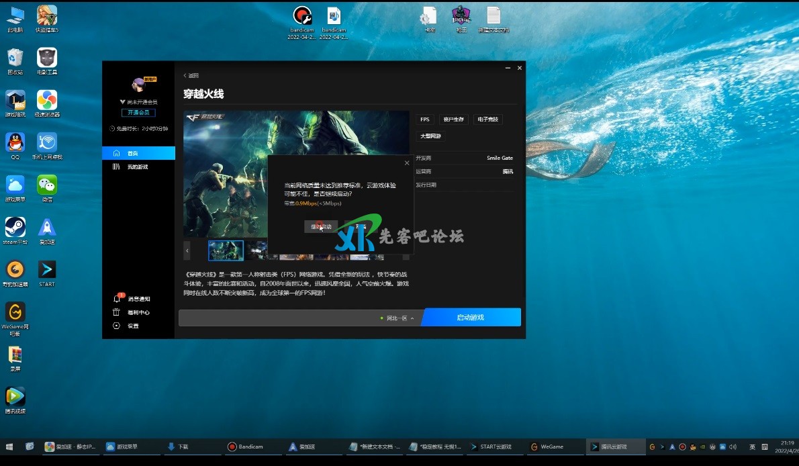Click the 消息通知 bell icon

click(x=117, y=299)
